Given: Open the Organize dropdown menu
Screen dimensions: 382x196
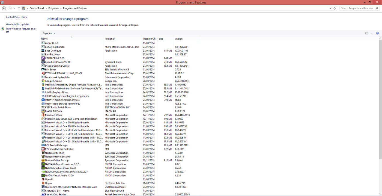Looking at the screenshot, I should pyautogui.click(x=49, y=33).
